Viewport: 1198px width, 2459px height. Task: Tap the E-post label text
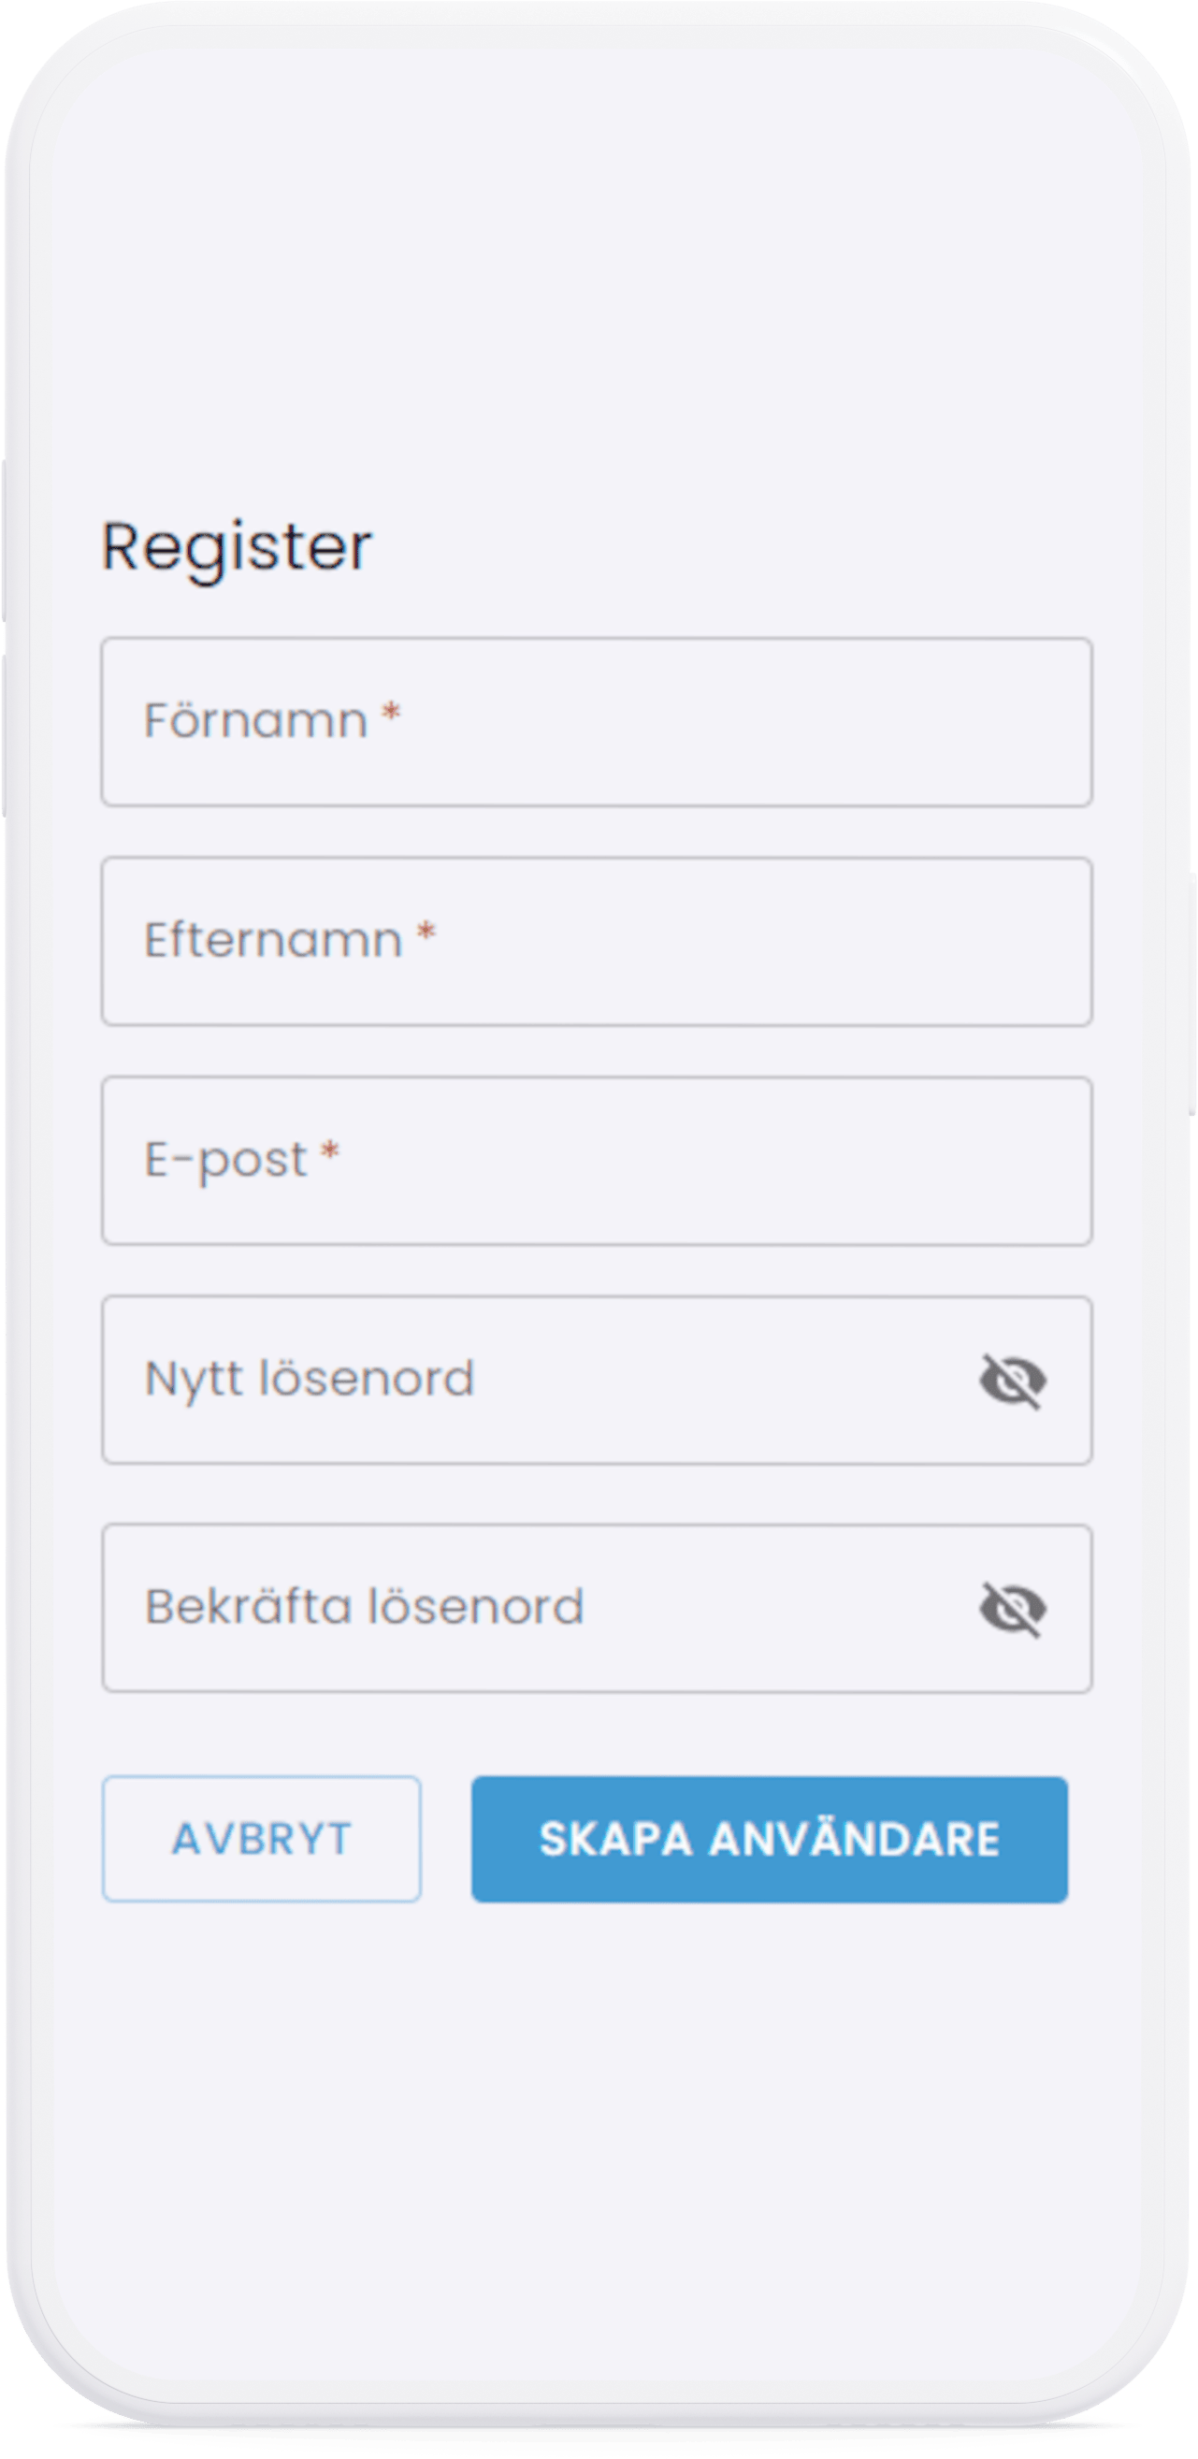pos(225,1161)
